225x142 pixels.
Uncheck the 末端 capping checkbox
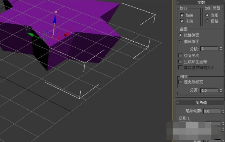click(x=182, y=21)
